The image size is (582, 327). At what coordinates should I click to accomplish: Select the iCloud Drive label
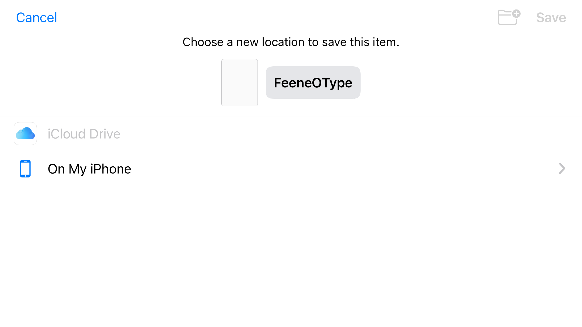(x=84, y=134)
